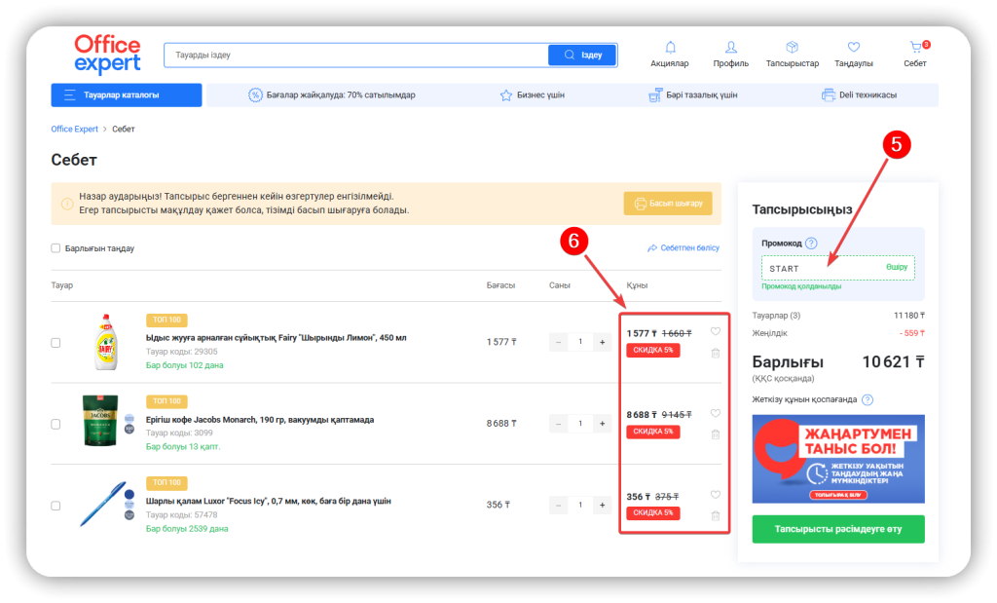Expand the Тауарлар каталогы menu

(x=127, y=95)
